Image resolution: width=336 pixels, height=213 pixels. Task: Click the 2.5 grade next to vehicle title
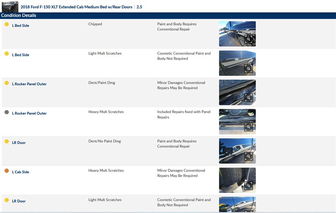pos(139,7)
